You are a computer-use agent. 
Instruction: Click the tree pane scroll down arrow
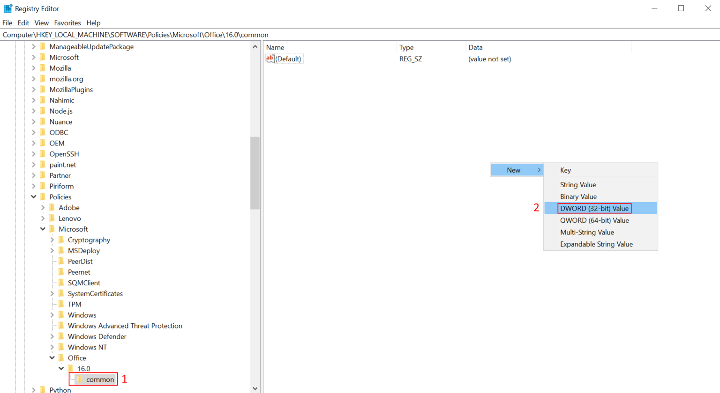pos(255,388)
